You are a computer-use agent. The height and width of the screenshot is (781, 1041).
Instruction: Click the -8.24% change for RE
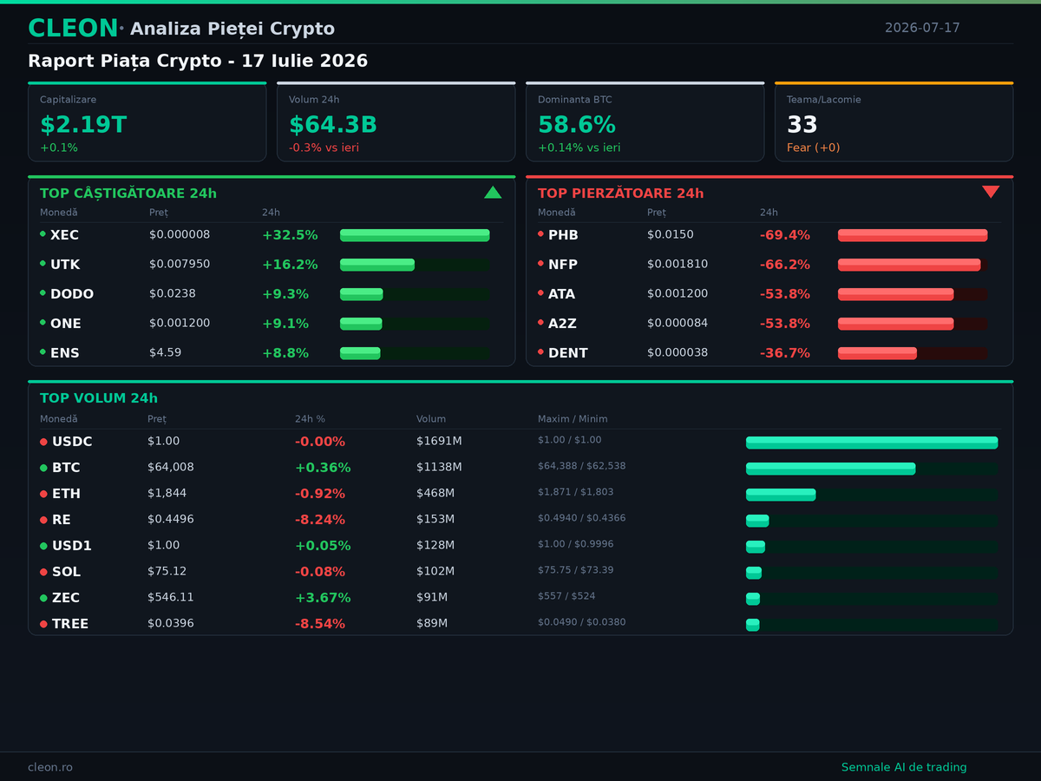coord(320,520)
